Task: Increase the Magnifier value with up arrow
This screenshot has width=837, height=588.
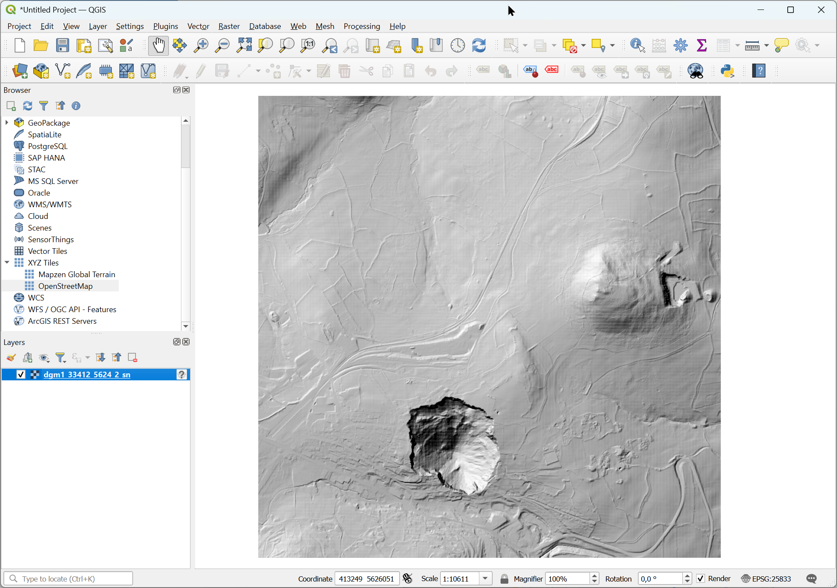Action: [x=595, y=575]
